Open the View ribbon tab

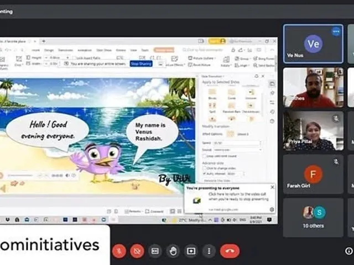point(134,50)
